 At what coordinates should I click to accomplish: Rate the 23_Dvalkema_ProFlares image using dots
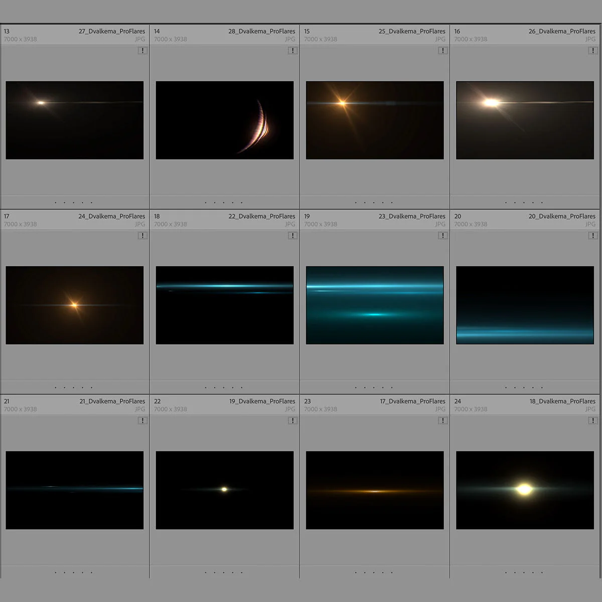[373, 387]
